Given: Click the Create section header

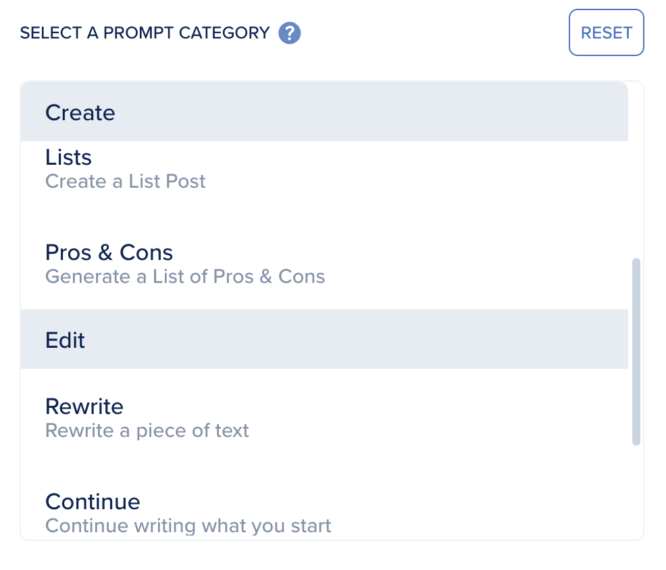Looking at the screenshot, I should [80, 112].
